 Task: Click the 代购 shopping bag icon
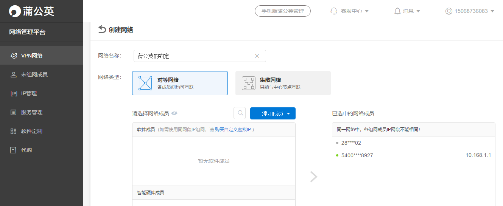pos(14,150)
